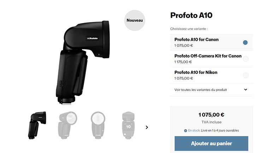
Task: Select the Profoto A10 for Canon radio button
Action: (245, 42)
